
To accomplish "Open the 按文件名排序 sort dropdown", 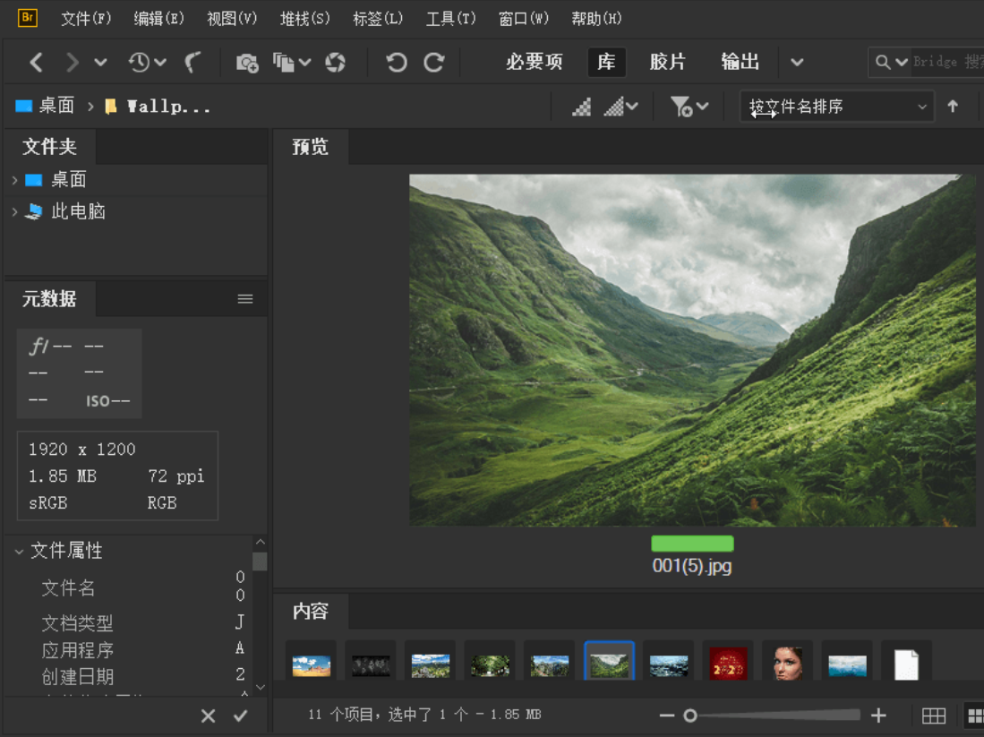I will pos(836,106).
